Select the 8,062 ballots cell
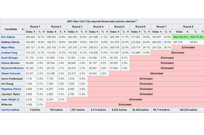Screen dimensions: 204x135 tap(120, 110)
